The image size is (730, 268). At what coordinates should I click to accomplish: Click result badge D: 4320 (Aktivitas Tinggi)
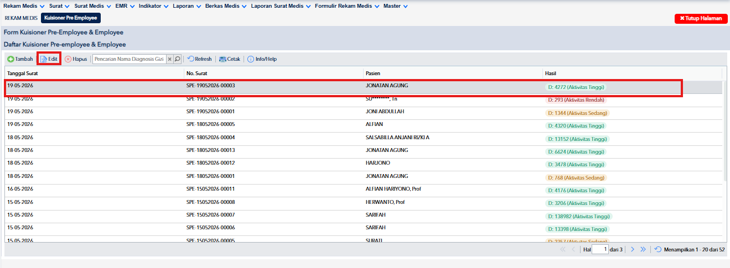(x=576, y=126)
